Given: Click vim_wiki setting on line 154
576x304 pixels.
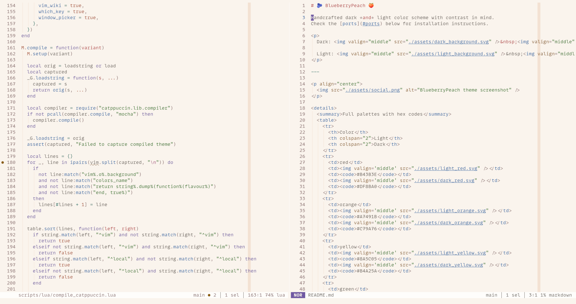Looking at the screenshot, I should coord(61,5).
